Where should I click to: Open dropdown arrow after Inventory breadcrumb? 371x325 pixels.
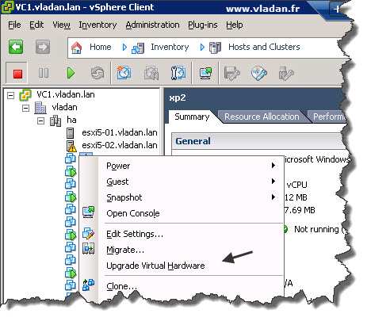[202, 48]
